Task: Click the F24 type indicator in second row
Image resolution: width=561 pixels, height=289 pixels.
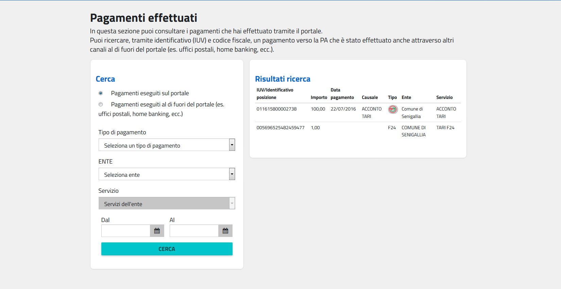Action: [x=392, y=128]
